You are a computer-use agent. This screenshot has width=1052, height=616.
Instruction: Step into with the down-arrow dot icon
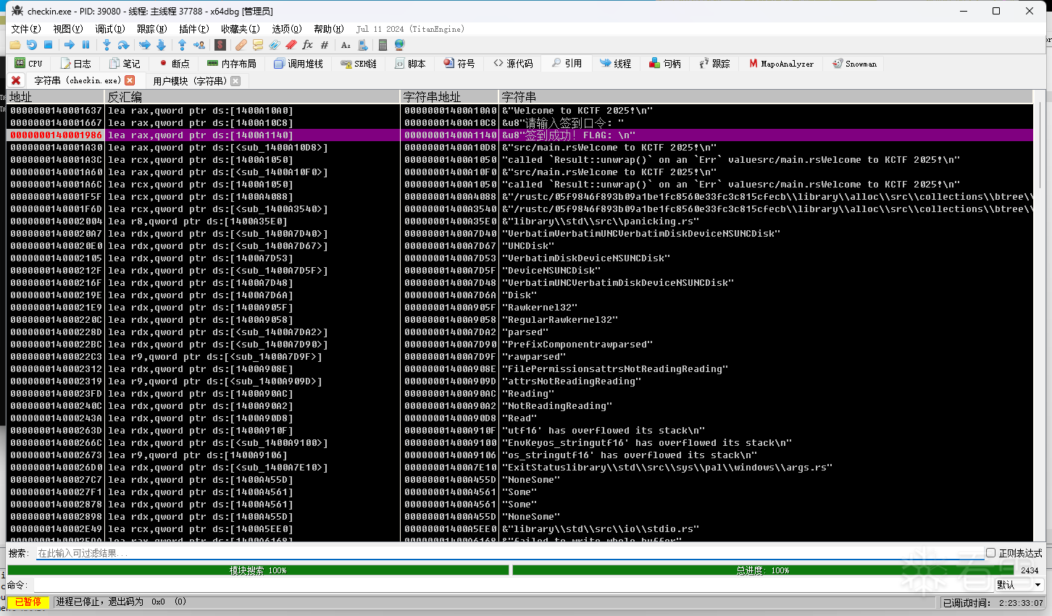[107, 45]
